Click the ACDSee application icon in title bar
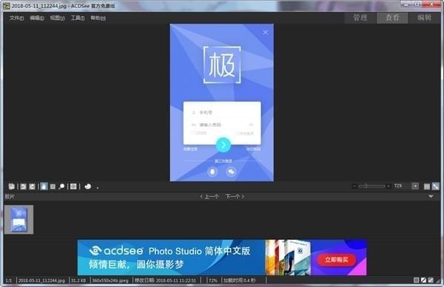This screenshot has height=287, width=444. [6, 6]
